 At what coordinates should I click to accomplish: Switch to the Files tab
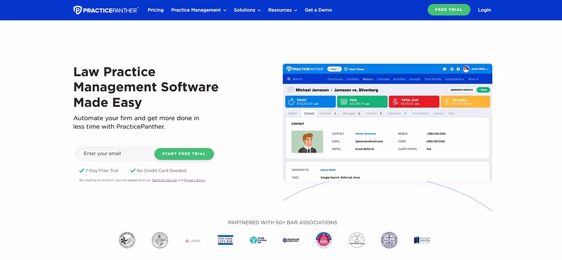pyautogui.click(x=451, y=113)
